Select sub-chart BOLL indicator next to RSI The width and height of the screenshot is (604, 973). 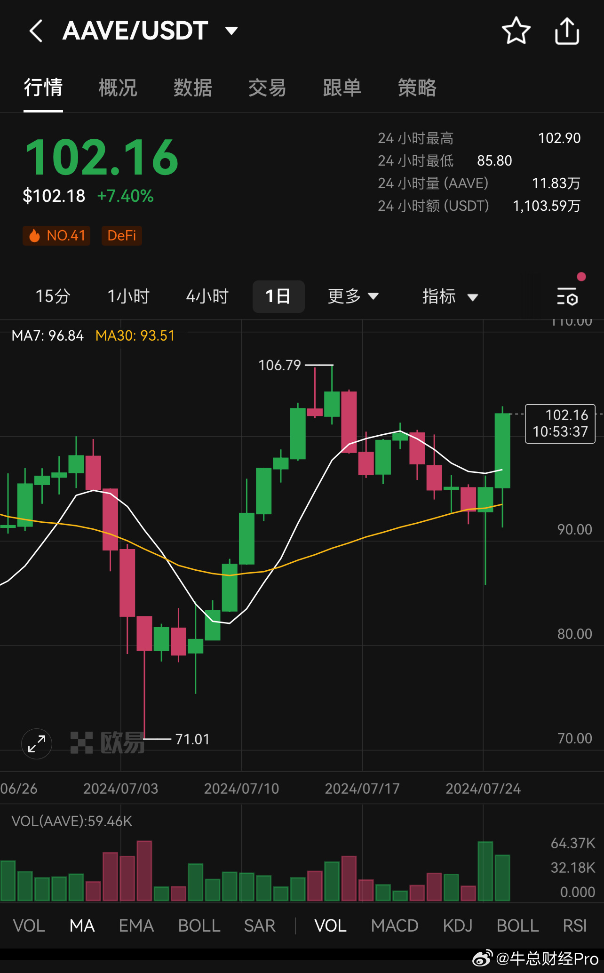[x=518, y=925]
